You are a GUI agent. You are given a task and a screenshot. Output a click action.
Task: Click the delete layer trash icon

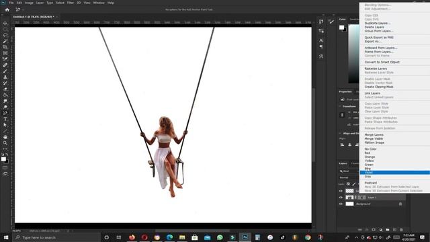pyautogui.click(x=402, y=230)
